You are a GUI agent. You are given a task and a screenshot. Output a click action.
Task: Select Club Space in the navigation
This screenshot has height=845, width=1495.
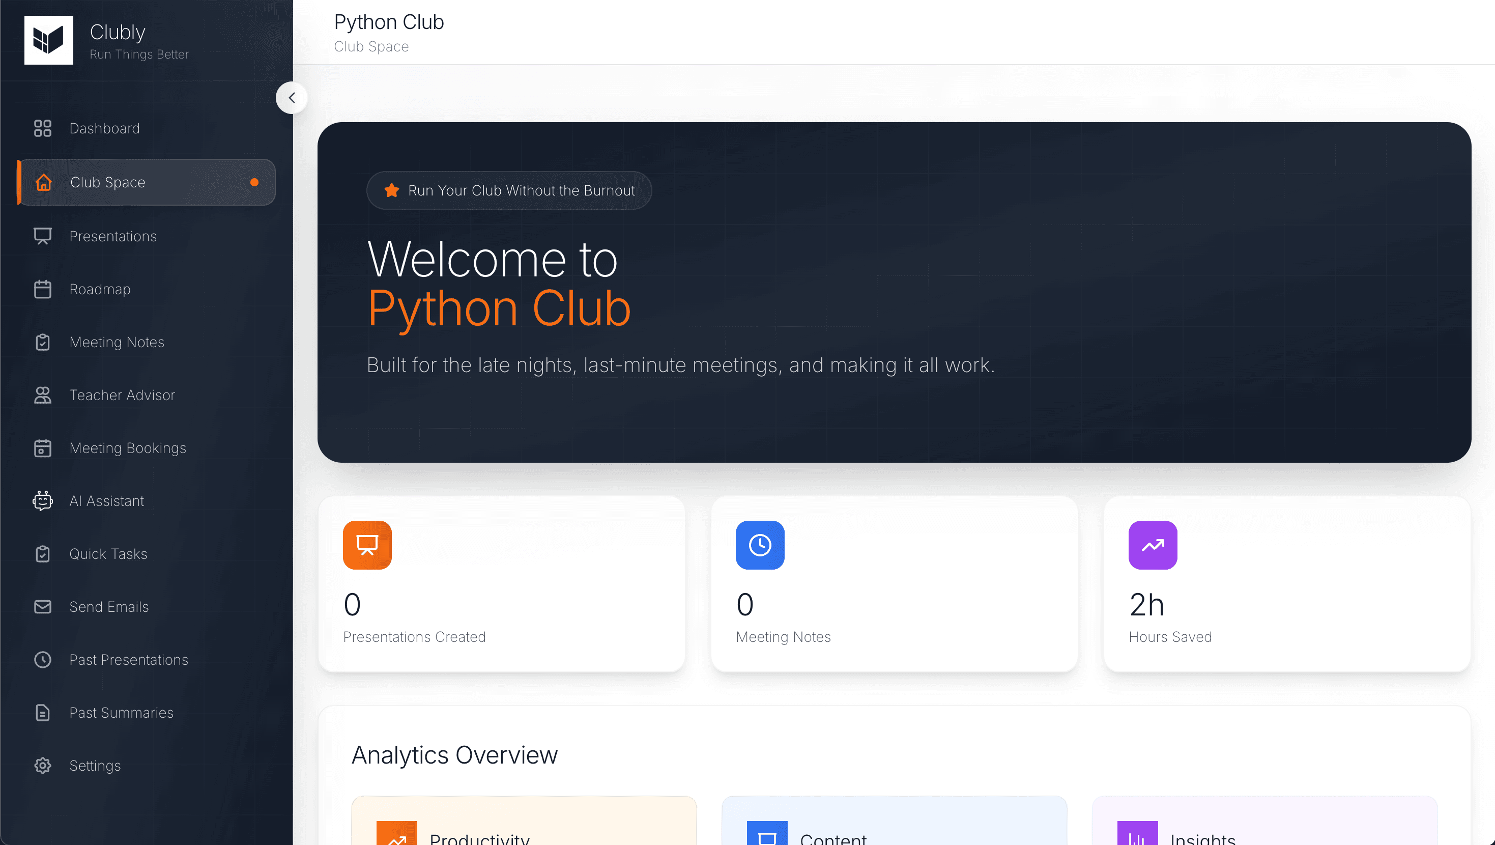107,182
